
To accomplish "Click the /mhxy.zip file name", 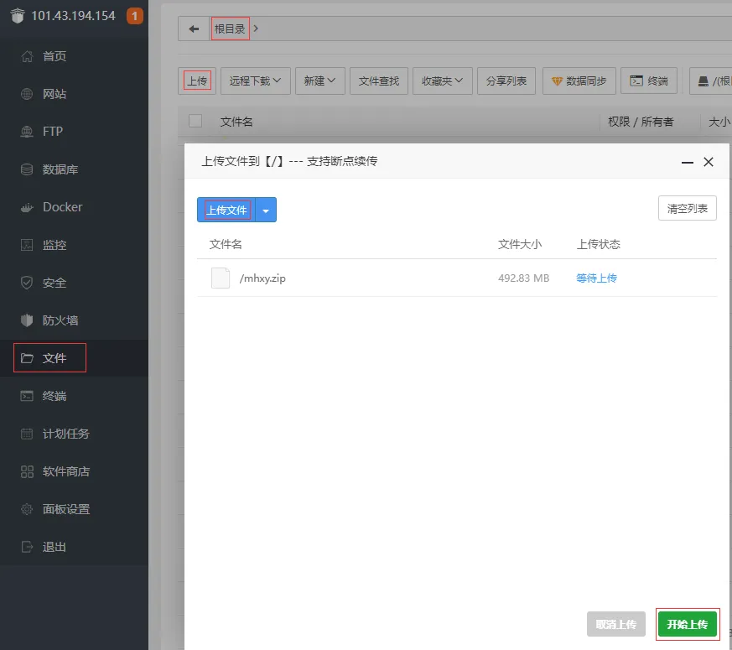I will (262, 278).
